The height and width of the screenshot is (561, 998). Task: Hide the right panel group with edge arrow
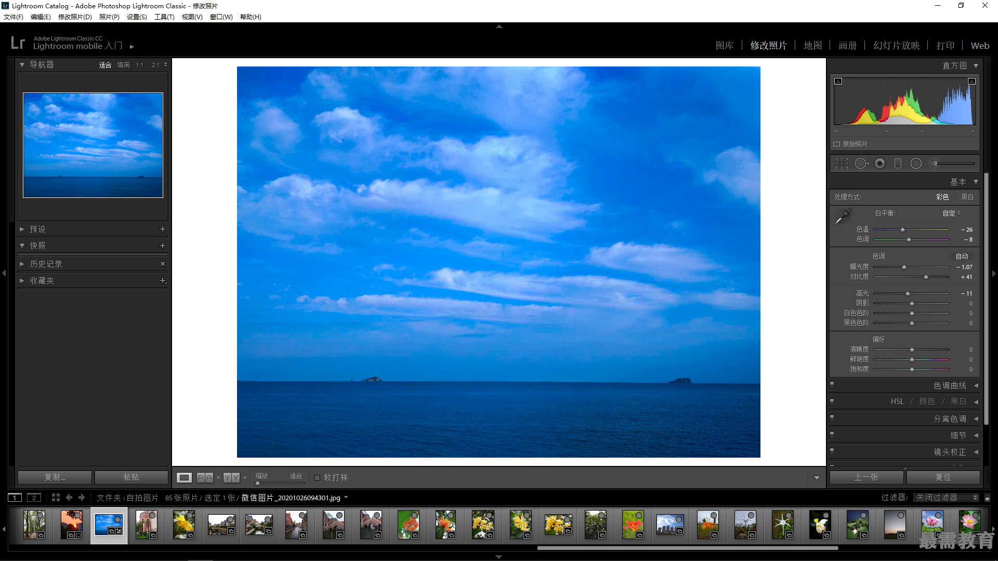point(994,273)
